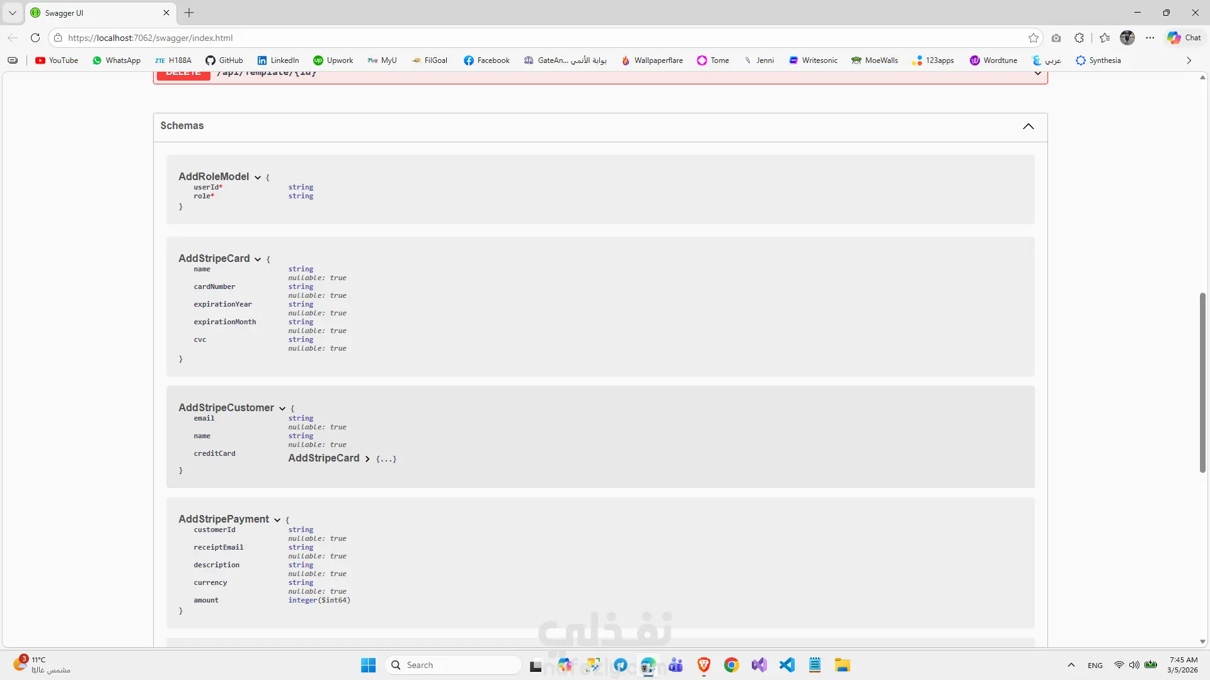1210x680 pixels.
Task: Collapse the Schemas section chevron
Action: coord(1028,127)
